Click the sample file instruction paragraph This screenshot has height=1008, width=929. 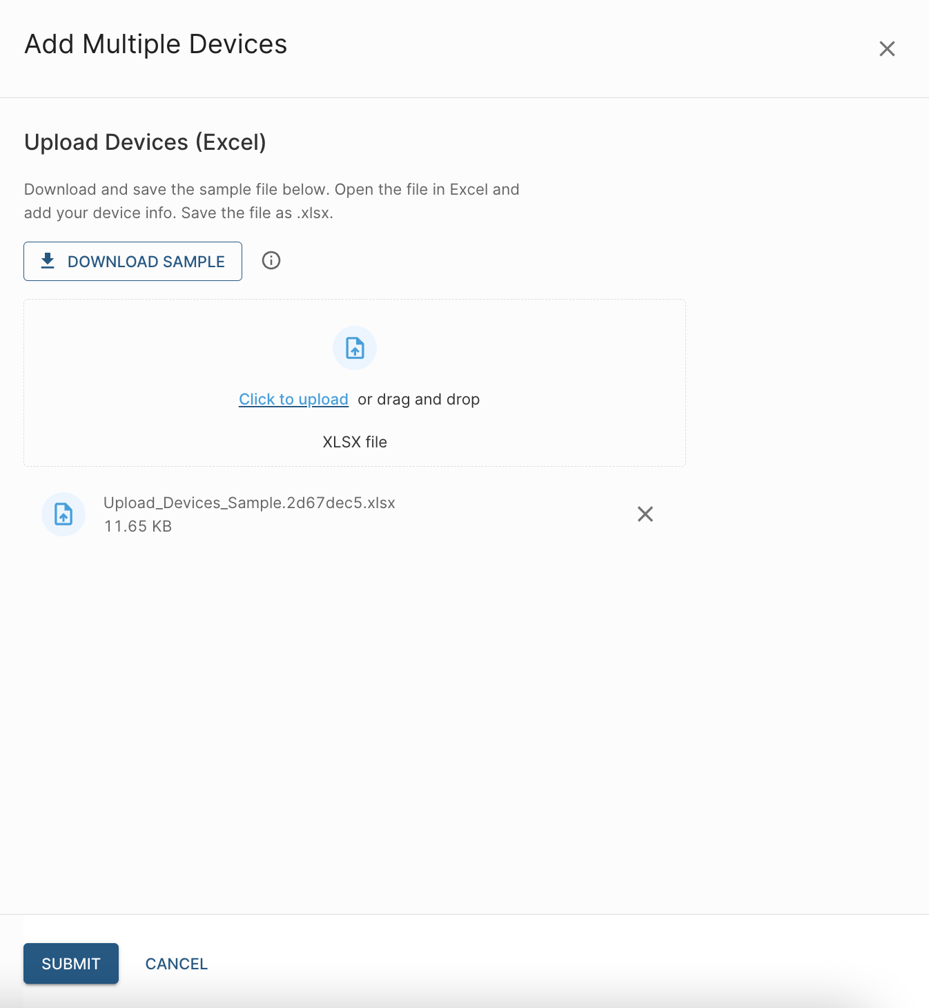point(271,201)
